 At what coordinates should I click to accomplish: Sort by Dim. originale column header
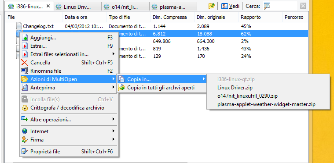216,17
